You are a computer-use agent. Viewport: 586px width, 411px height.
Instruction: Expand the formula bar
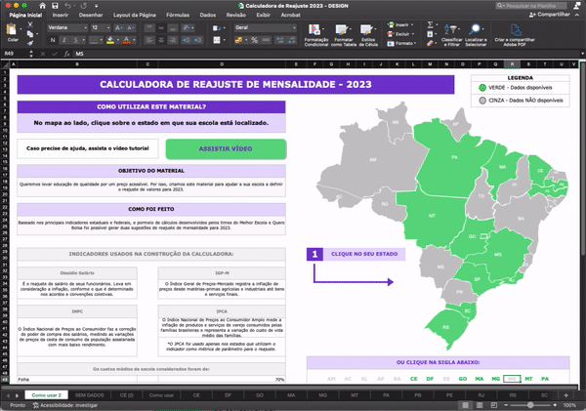(x=582, y=54)
